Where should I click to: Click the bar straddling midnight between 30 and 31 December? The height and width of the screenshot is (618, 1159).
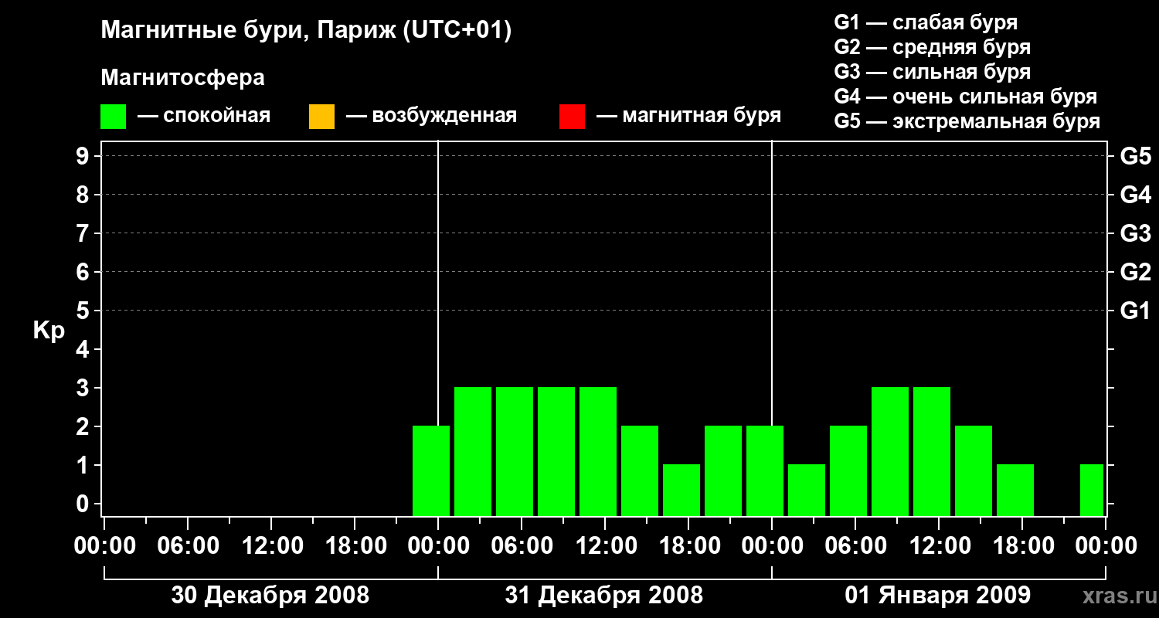click(x=431, y=470)
